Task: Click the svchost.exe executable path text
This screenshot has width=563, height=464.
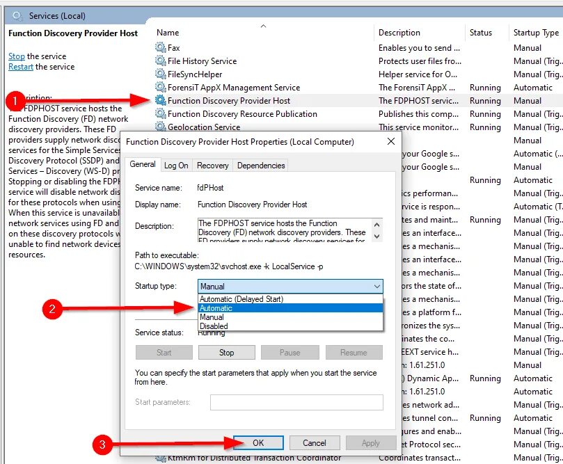Action: point(229,266)
